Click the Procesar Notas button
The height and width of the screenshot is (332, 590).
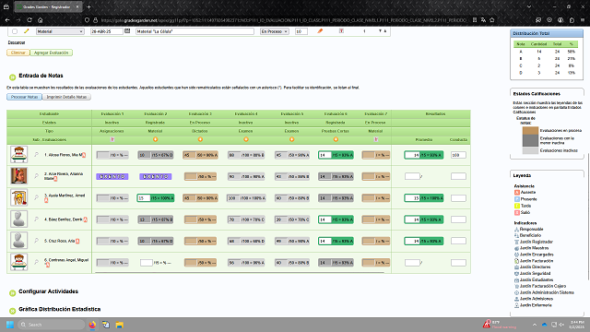tap(24, 97)
